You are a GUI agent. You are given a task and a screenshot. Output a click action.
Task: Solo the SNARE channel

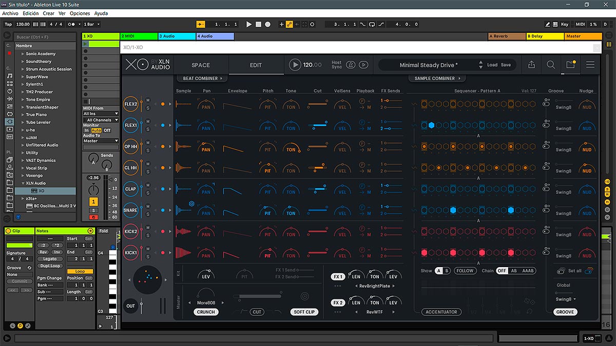pos(148,214)
